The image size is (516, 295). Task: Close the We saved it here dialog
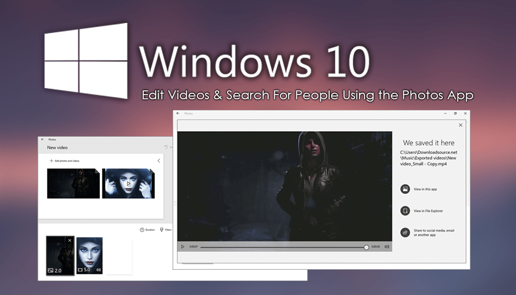tap(461, 125)
